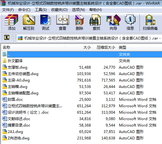This screenshot has width=162, height=144.
Task: Select the 外文翻译 folder icon
Action: pyautogui.click(x=4, y=61)
